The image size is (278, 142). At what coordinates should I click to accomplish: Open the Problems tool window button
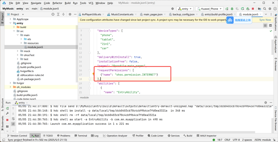(x=64, y=136)
